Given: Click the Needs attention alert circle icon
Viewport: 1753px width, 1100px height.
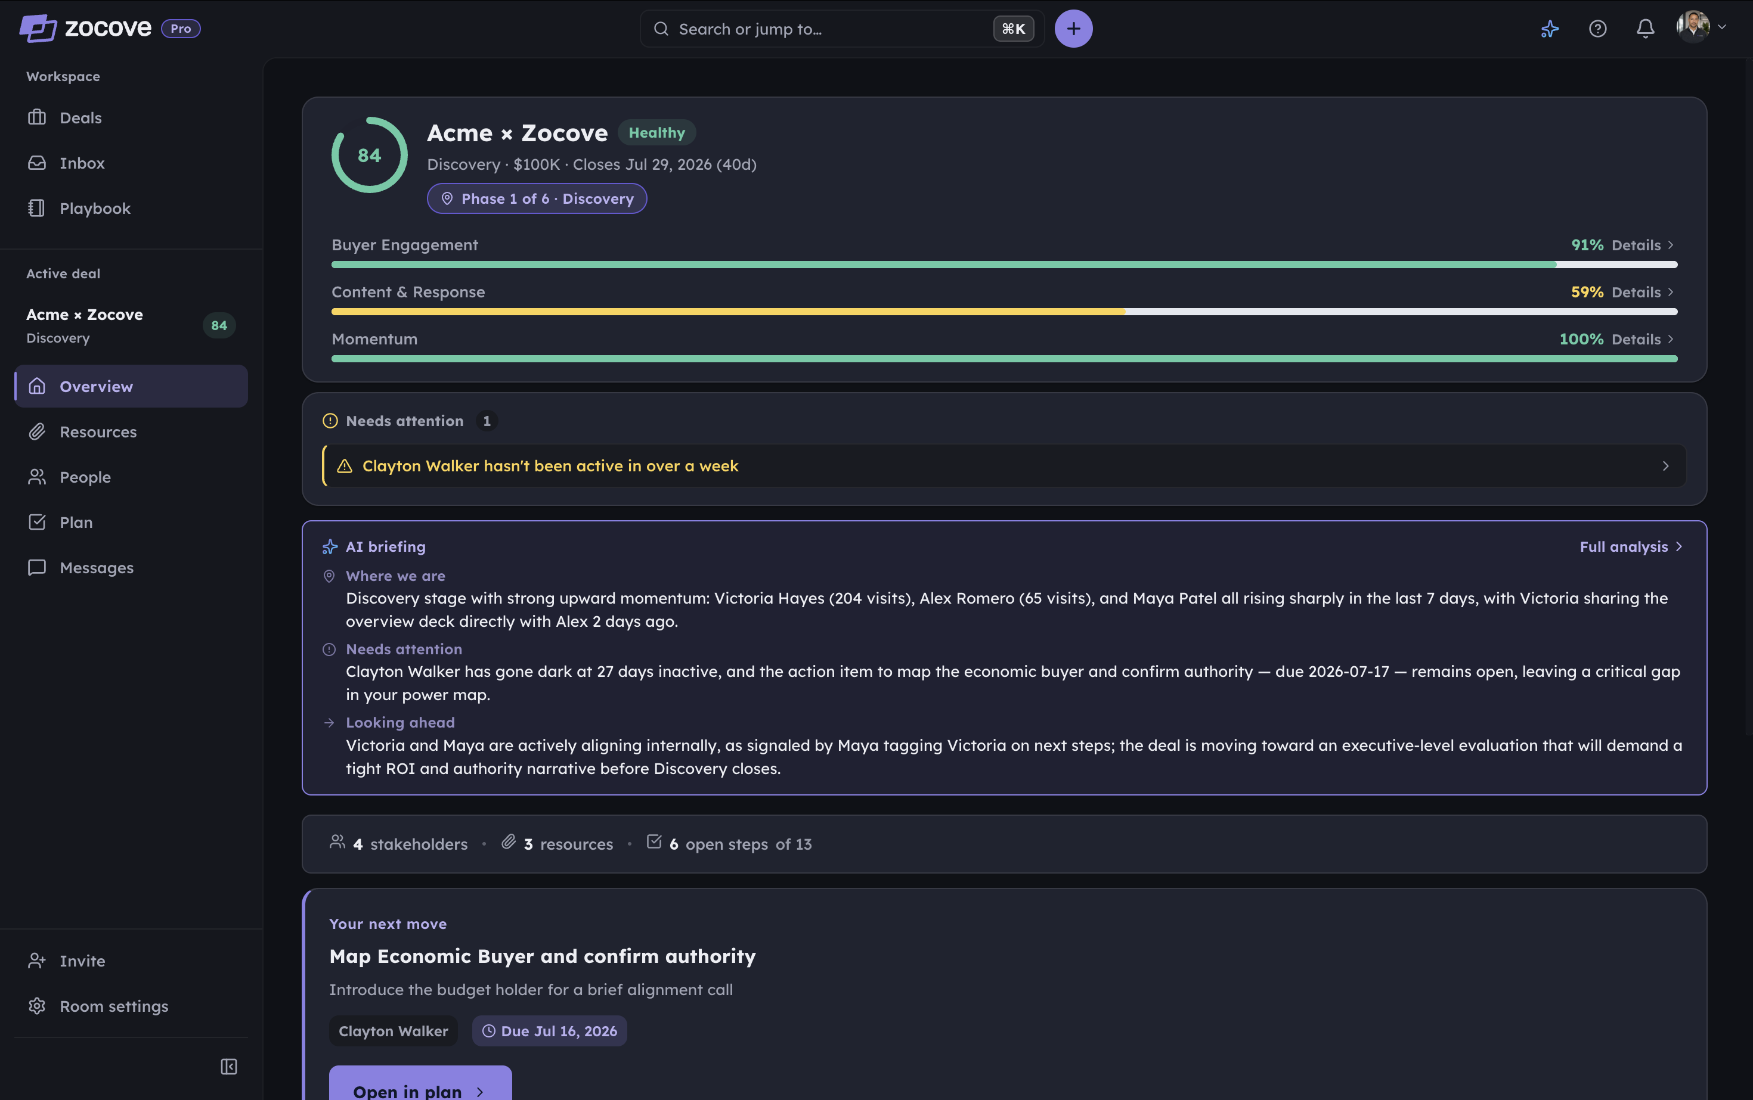Looking at the screenshot, I should tap(330, 421).
